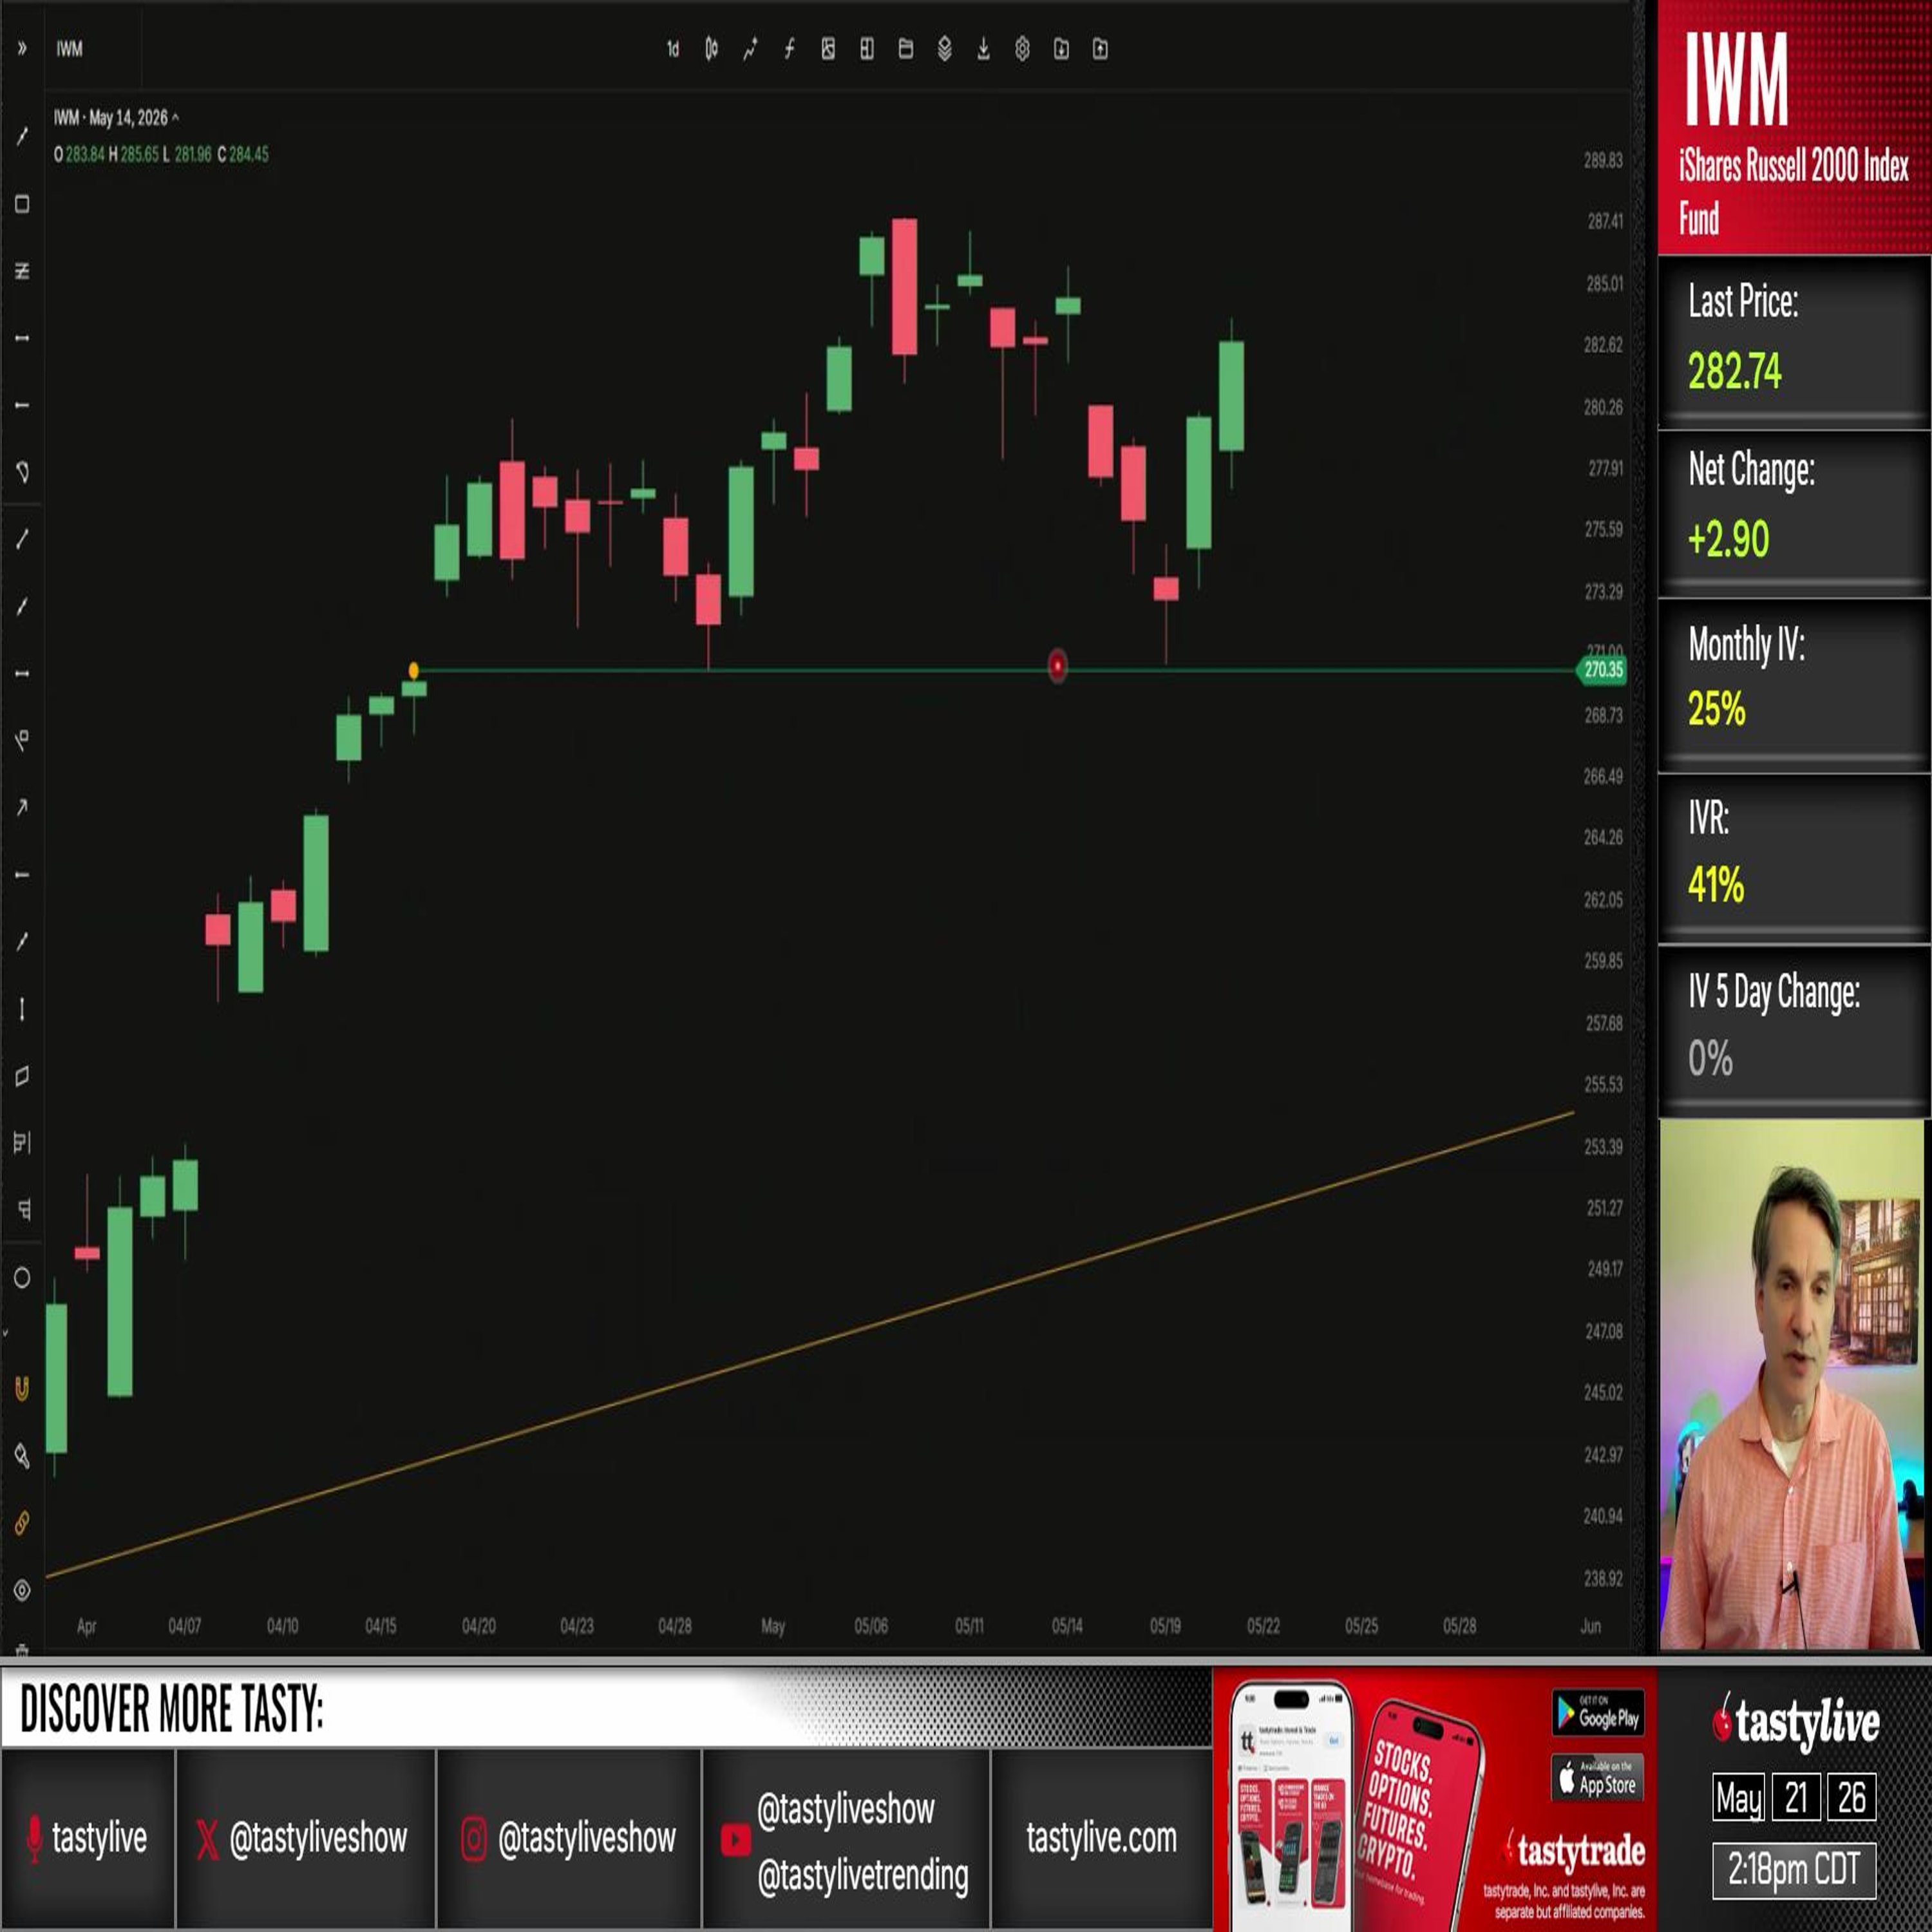The image size is (1932, 1932).
Task: Select the arrow drawing tool
Action: pyautogui.click(x=22, y=807)
